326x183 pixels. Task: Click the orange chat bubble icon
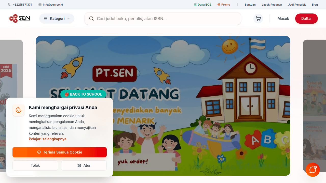[x=313, y=170]
